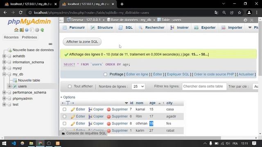Click the Éditer en ligne link
The height and width of the screenshot is (147, 262).
137,74
